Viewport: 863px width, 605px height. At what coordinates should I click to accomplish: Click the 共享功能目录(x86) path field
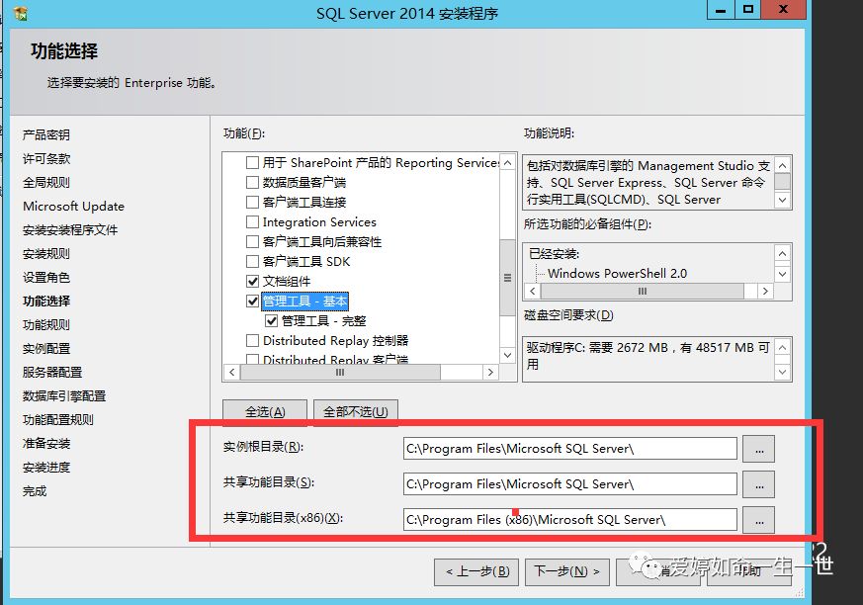pyautogui.click(x=569, y=519)
